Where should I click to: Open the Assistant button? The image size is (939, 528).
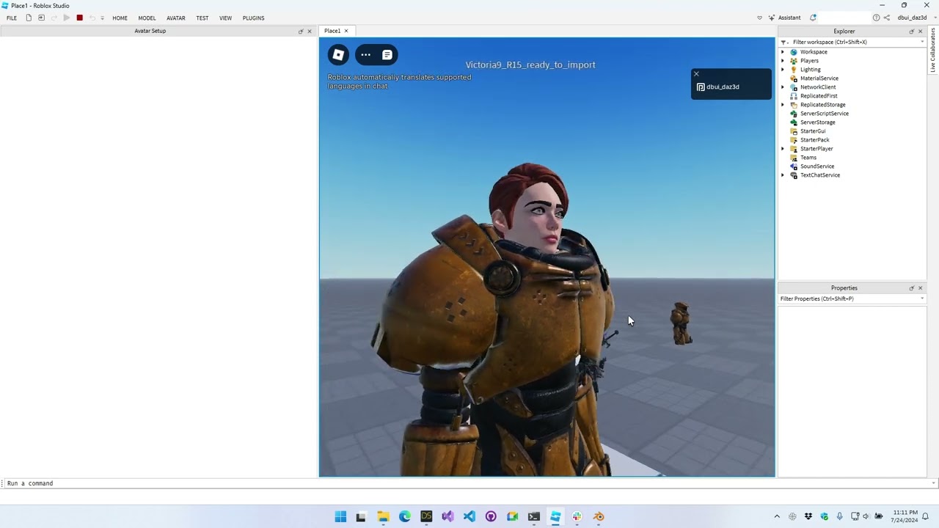pyautogui.click(x=784, y=18)
